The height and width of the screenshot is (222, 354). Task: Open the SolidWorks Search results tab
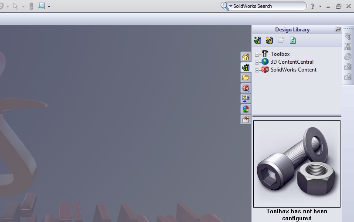click(245, 88)
